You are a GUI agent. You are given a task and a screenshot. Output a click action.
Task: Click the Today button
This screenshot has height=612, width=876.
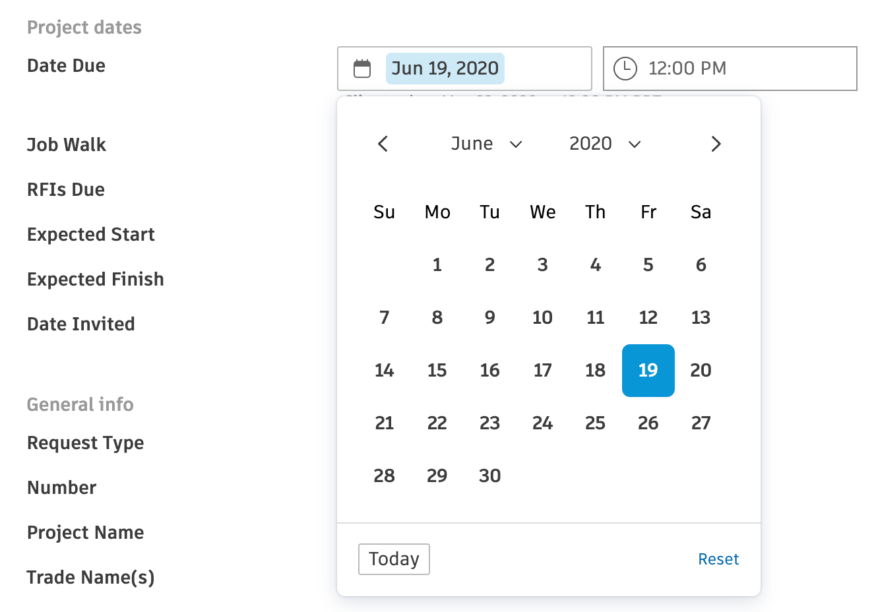394,559
